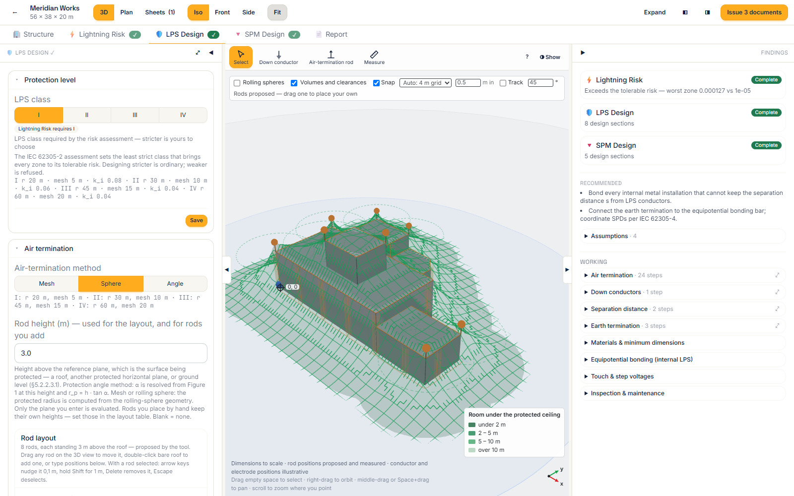Click the left-panel layout icon beside Expand
The height and width of the screenshot is (496, 794).
pos(685,12)
